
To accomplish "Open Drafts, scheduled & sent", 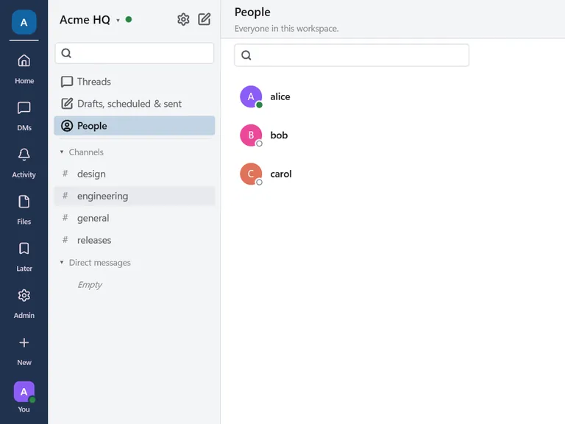I will pos(135,104).
